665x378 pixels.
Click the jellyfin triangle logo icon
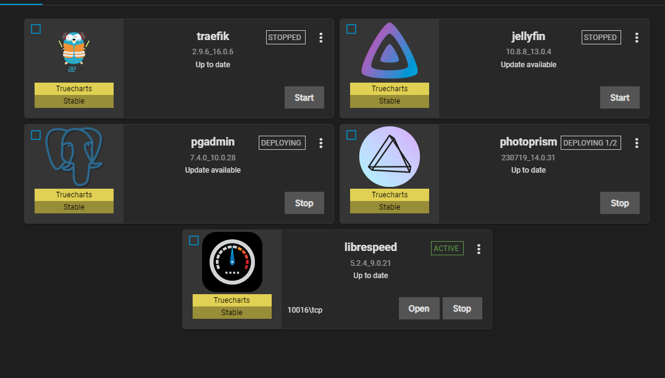click(390, 51)
